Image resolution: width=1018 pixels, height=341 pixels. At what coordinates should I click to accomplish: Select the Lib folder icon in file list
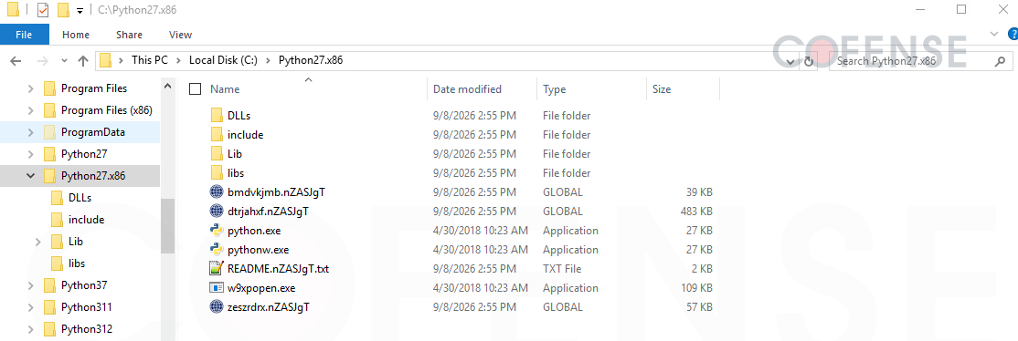[x=217, y=154]
